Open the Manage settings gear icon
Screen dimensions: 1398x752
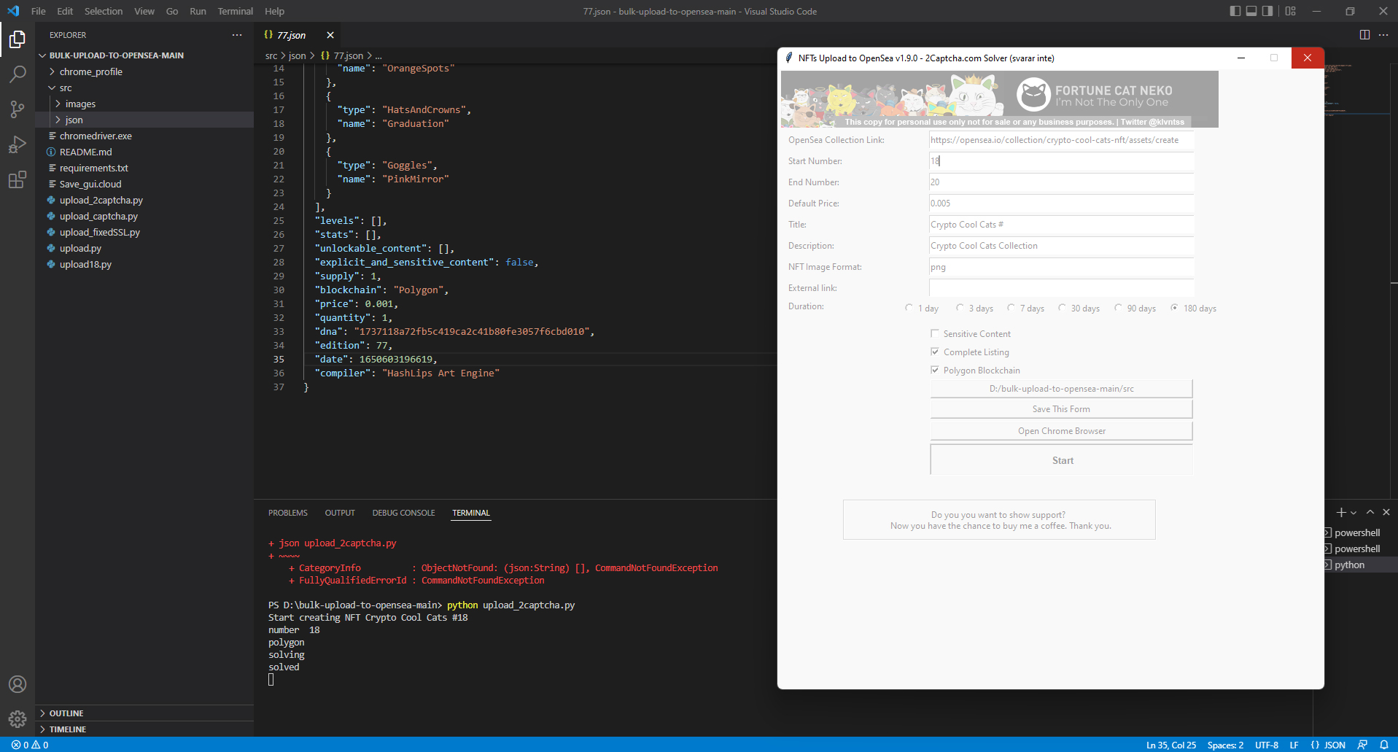[18, 718]
